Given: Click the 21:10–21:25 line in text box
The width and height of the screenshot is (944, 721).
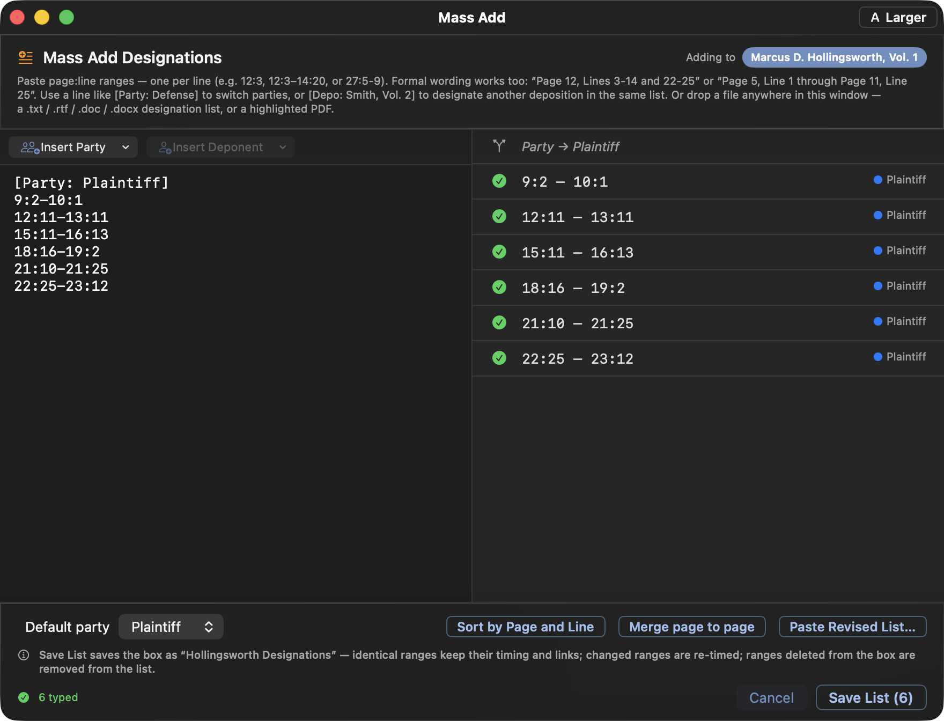Looking at the screenshot, I should (61, 269).
